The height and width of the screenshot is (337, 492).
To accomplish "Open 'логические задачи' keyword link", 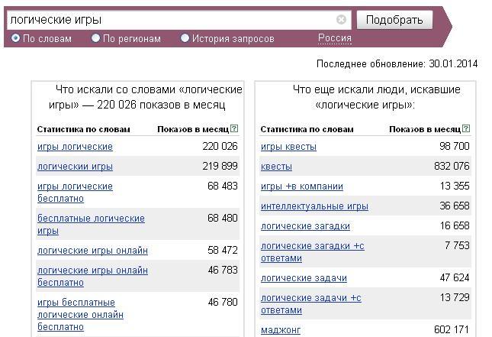I will [304, 278].
